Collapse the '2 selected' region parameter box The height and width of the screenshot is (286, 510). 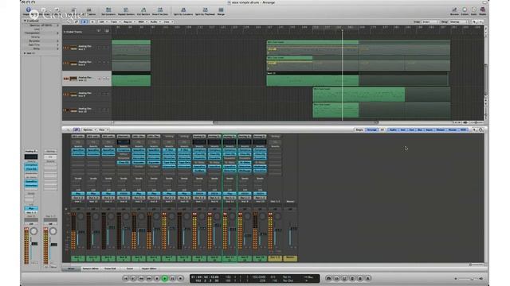click(x=25, y=21)
